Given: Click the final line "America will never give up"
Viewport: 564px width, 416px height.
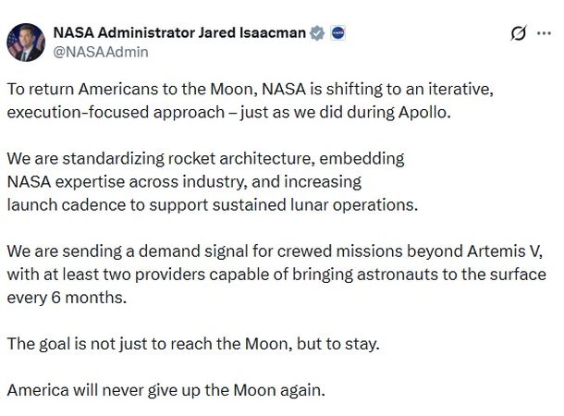Looking at the screenshot, I should (166, 389).
